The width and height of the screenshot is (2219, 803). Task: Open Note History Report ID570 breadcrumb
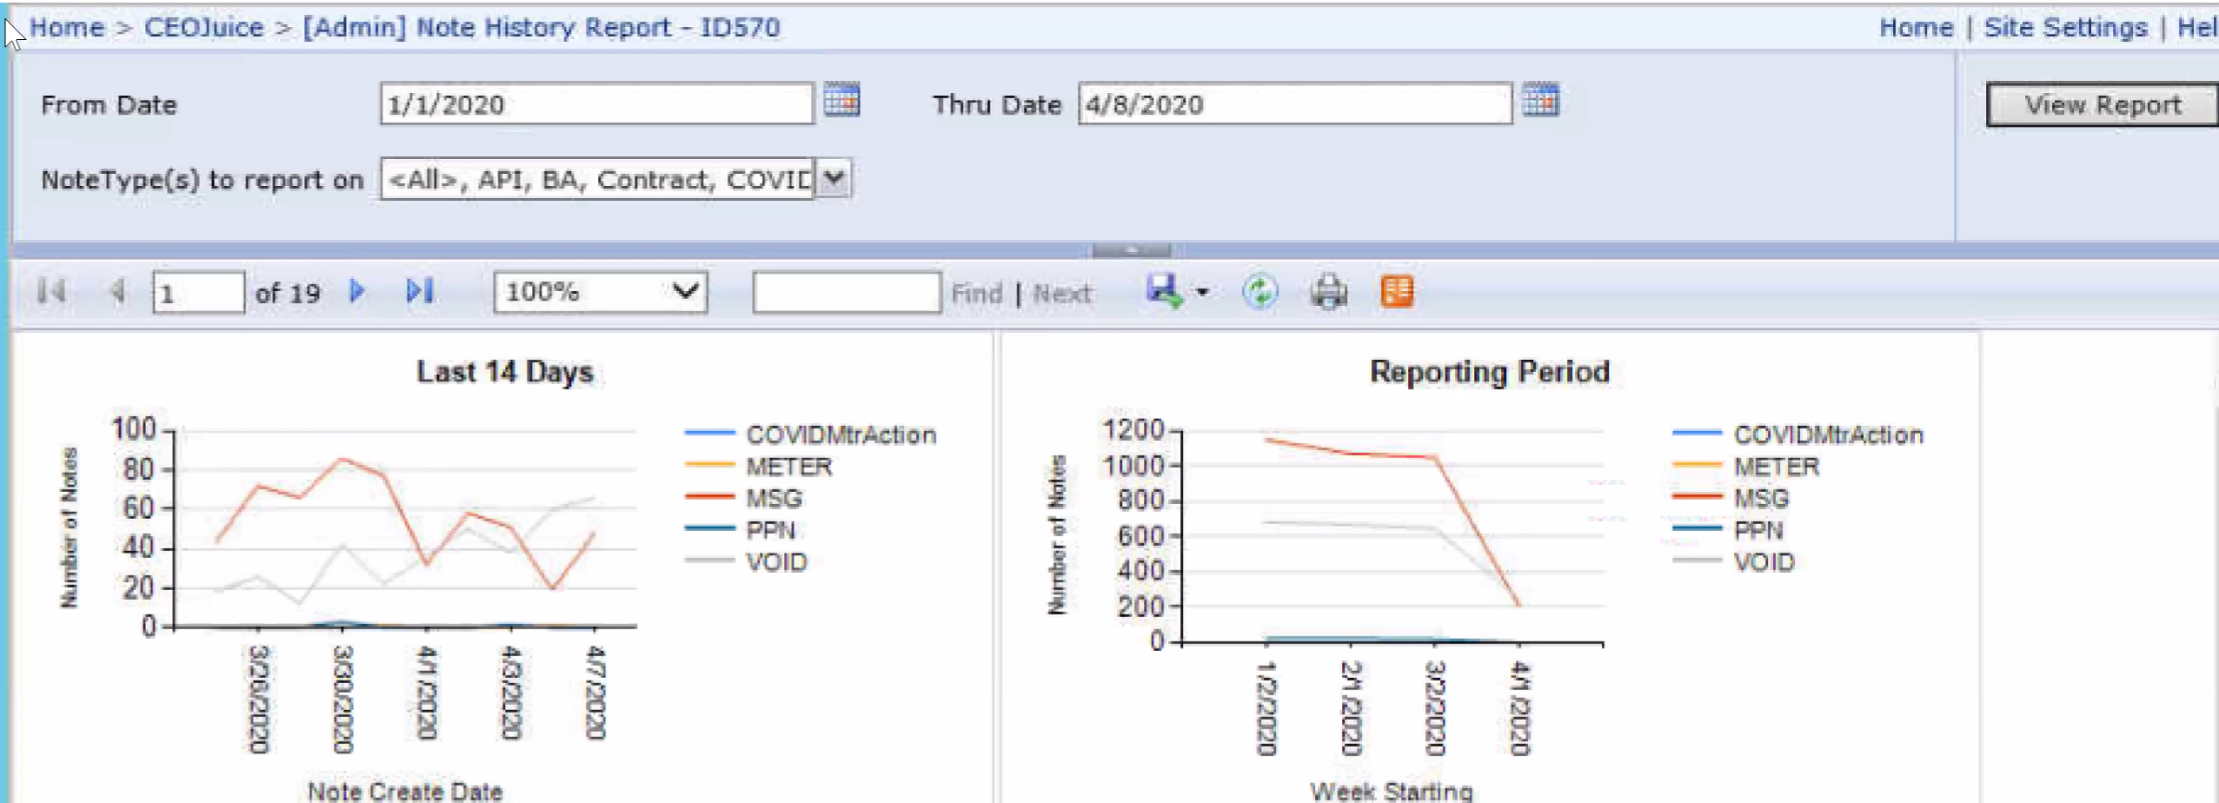click(541, 27)
